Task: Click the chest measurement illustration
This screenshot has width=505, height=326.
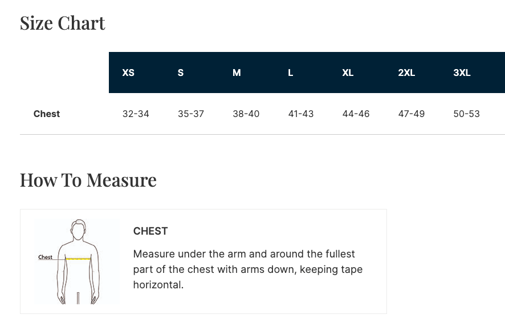Action: (76, 261)
